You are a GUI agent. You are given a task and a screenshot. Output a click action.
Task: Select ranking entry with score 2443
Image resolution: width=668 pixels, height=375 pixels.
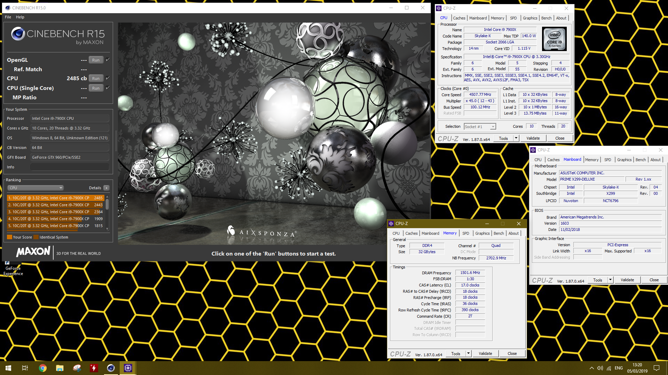(55, 205)
